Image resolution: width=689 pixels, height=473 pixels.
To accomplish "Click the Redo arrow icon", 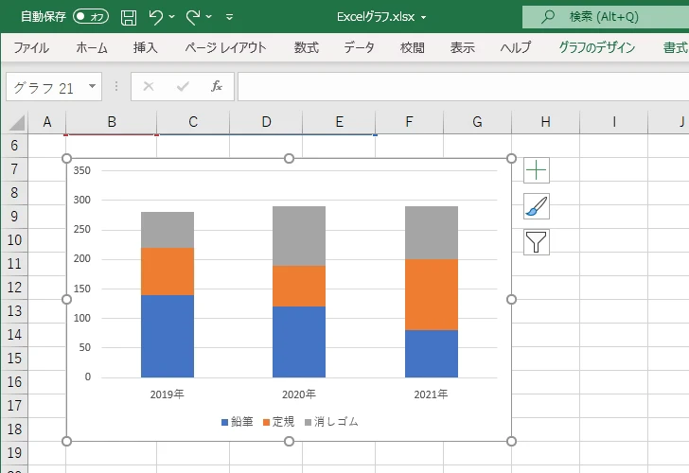I will point(192,17).
